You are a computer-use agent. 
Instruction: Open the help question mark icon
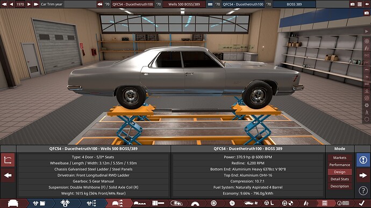point(363,190)
